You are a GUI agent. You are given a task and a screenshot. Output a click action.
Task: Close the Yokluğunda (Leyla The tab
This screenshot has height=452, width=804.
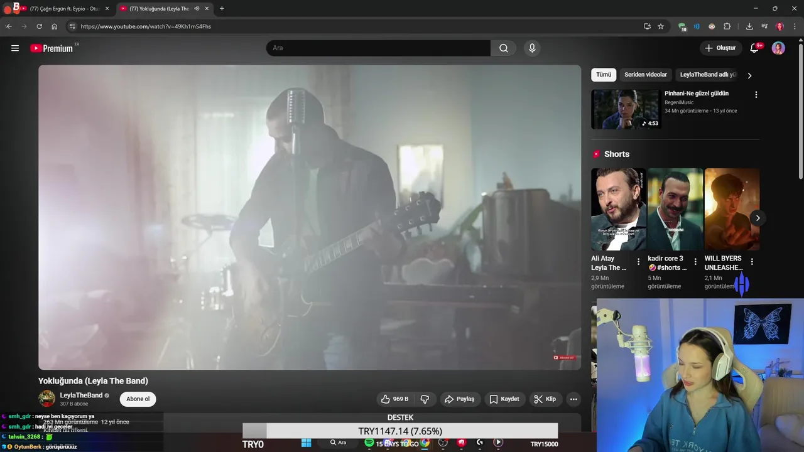tap(207, 9)
